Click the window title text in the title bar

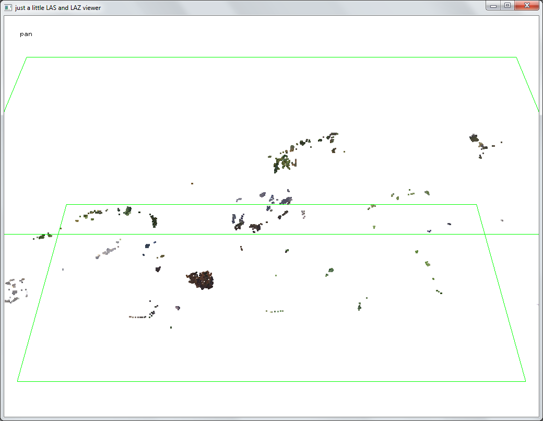point(58,7)
